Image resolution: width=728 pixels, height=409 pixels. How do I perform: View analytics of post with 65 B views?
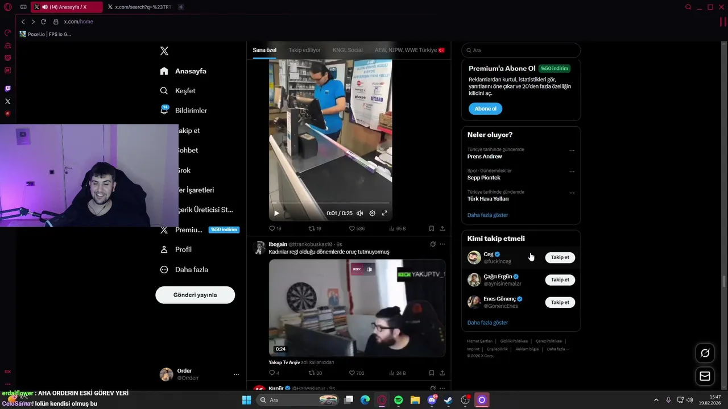point(398,228)
